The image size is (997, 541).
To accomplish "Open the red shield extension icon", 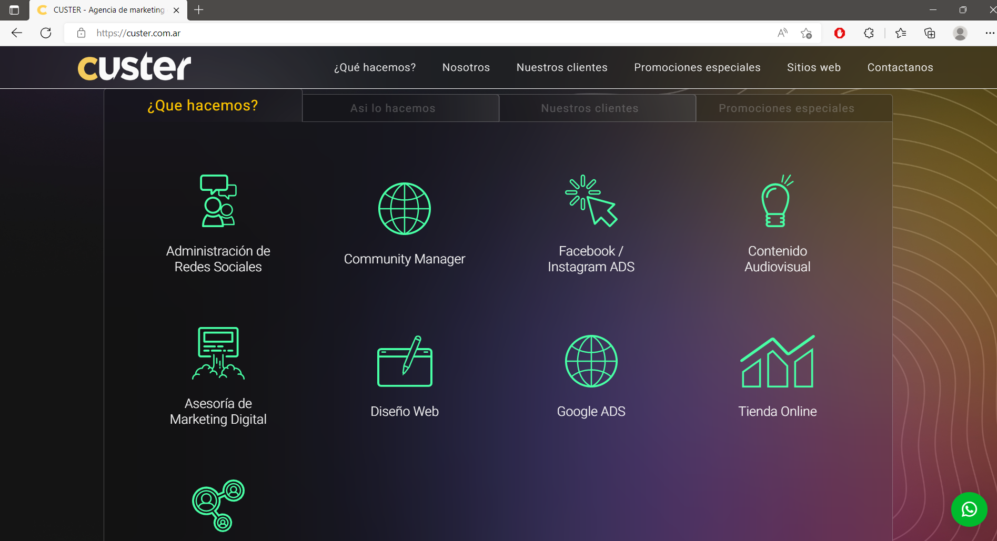I will (840, 33).
